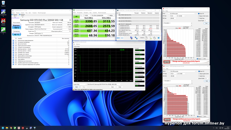Image resolution: width=231 pixels, height=130 pixels.
Task: Click the 42 °C temperature indicator box
Action: click(x=16, y=34)
